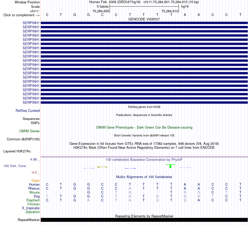The image size is (248, 226).
Task: Open 'Multiz Alignments of 100 Vertebrates' title
Action: tap(144, 177)
